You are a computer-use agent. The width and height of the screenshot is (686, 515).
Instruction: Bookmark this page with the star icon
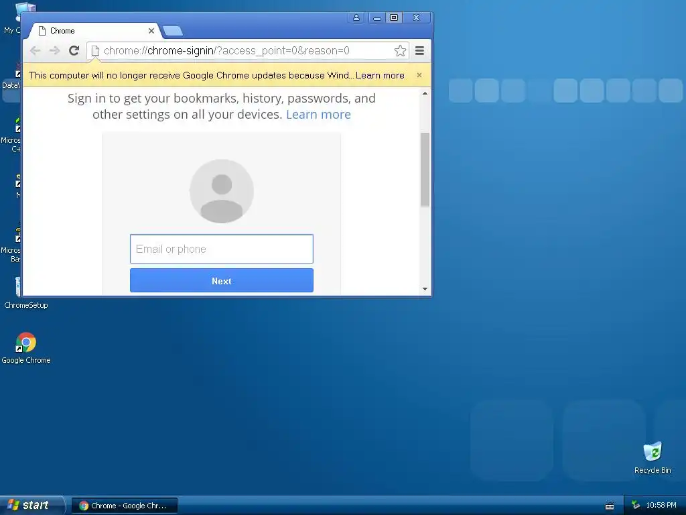tap(400, 51)
